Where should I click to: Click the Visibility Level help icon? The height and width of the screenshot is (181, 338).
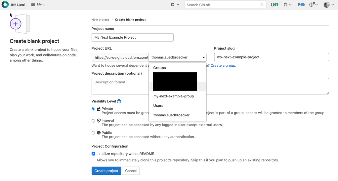click(x=119, y=101)
